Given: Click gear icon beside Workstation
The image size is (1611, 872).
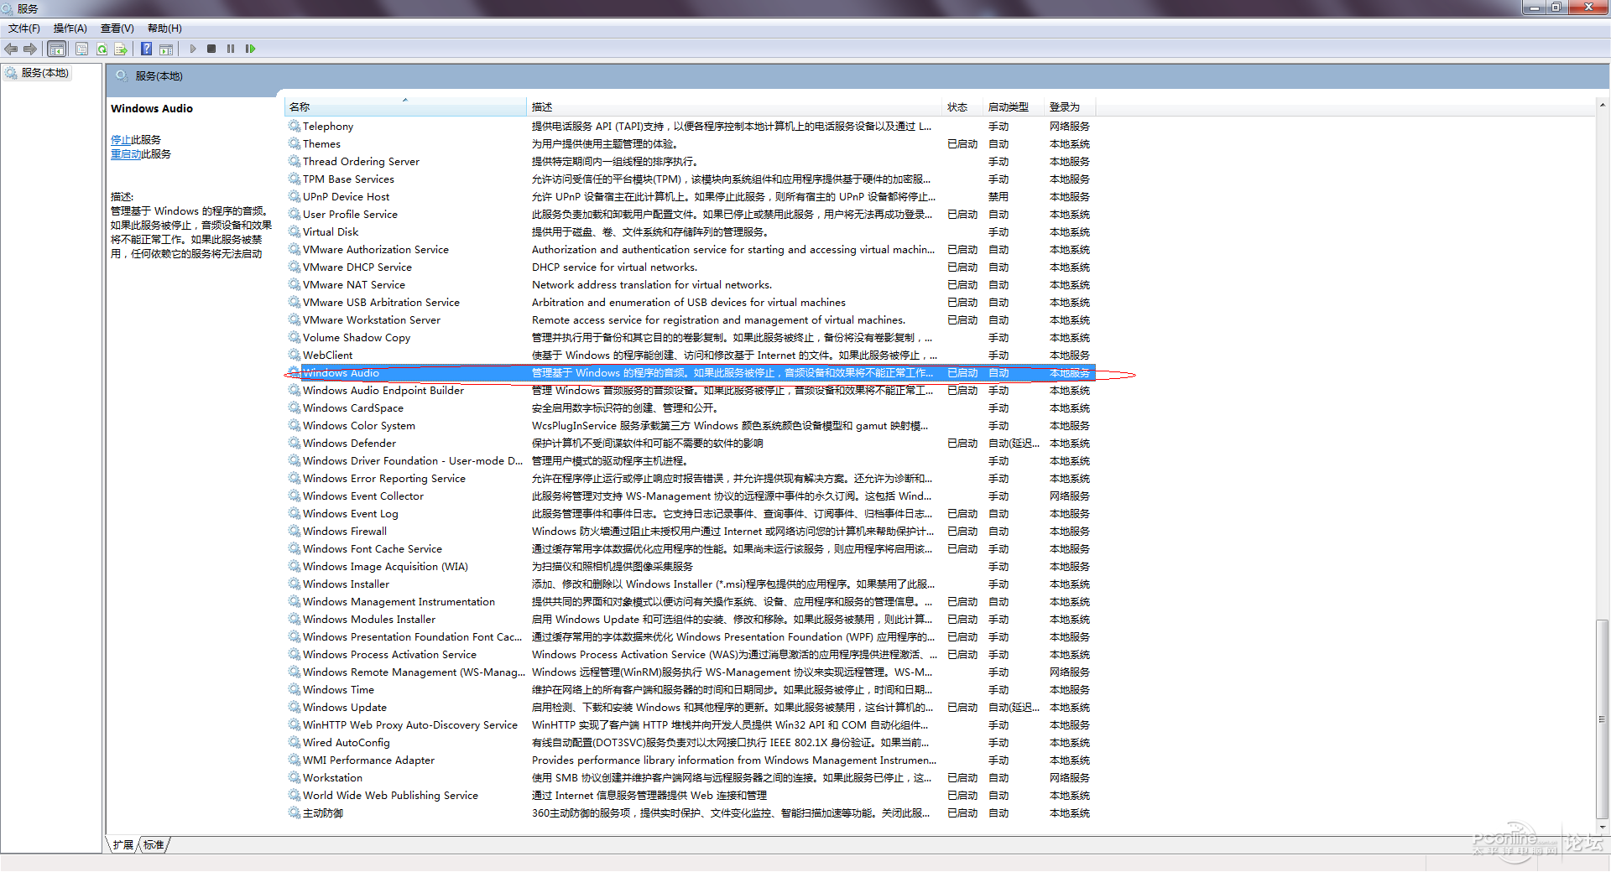Looking at the screenshot, I should (295, 777).
